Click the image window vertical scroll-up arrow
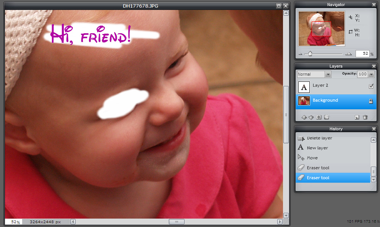This screenshot has width=380, height=227. pos(286,13)
